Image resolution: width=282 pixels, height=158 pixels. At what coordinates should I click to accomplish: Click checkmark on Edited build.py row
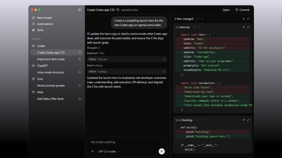(x=164, y=71)
